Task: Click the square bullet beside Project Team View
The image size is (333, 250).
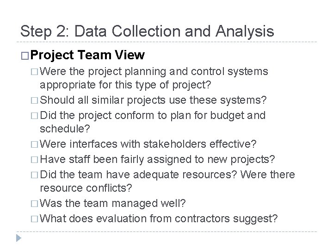Action: click(x=25, y=56)
